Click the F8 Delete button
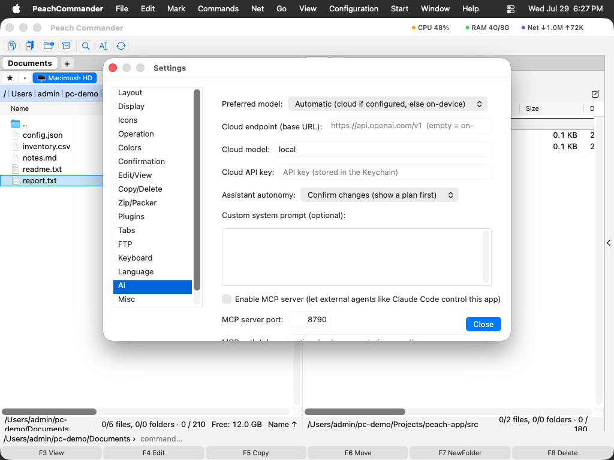614x460 pixels. pos(562,453)
